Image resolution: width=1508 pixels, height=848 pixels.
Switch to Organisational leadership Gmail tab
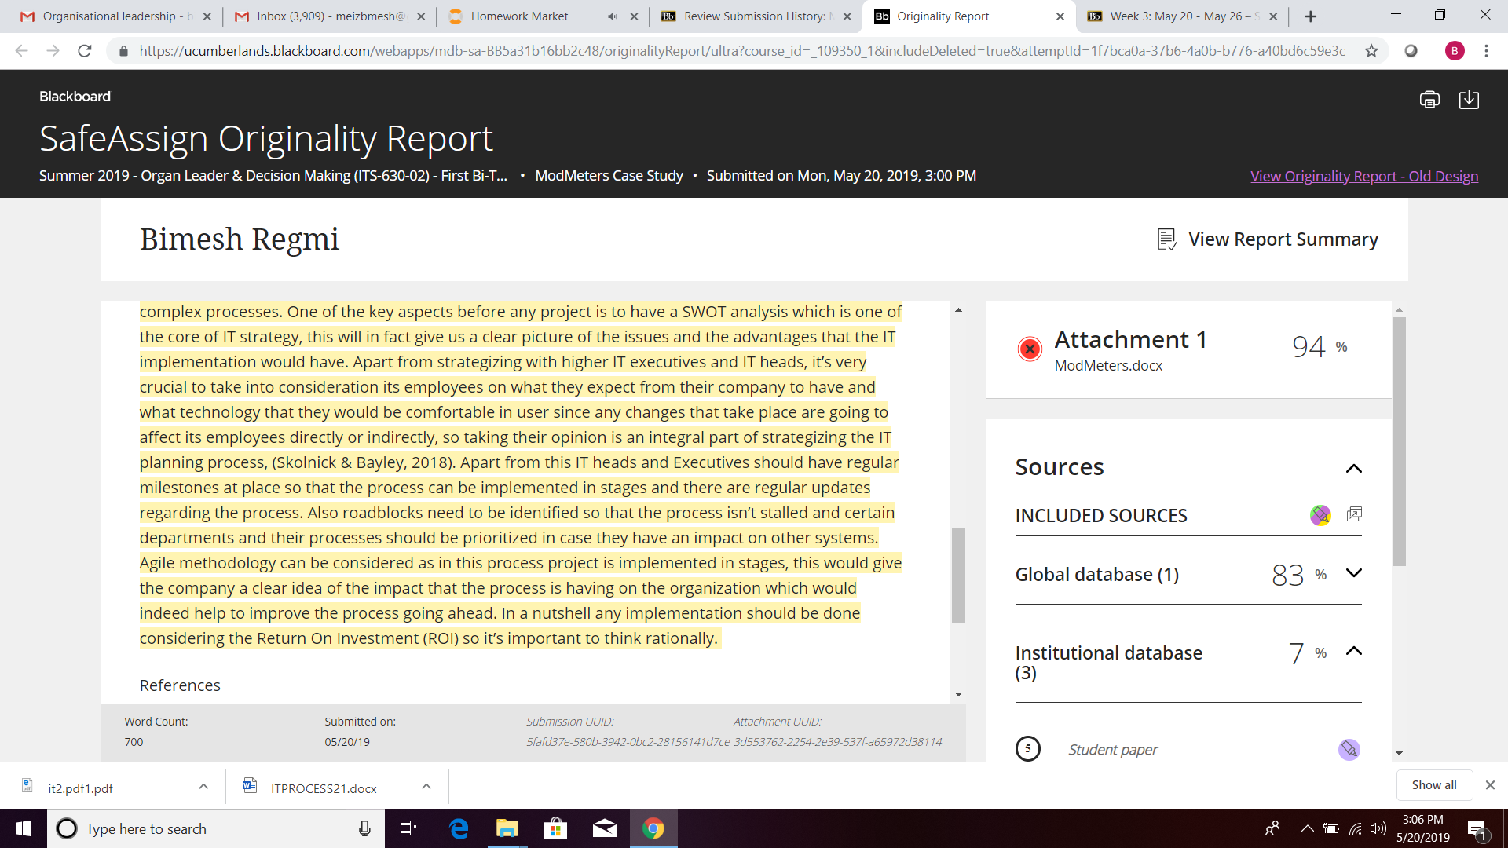point(115,16)
